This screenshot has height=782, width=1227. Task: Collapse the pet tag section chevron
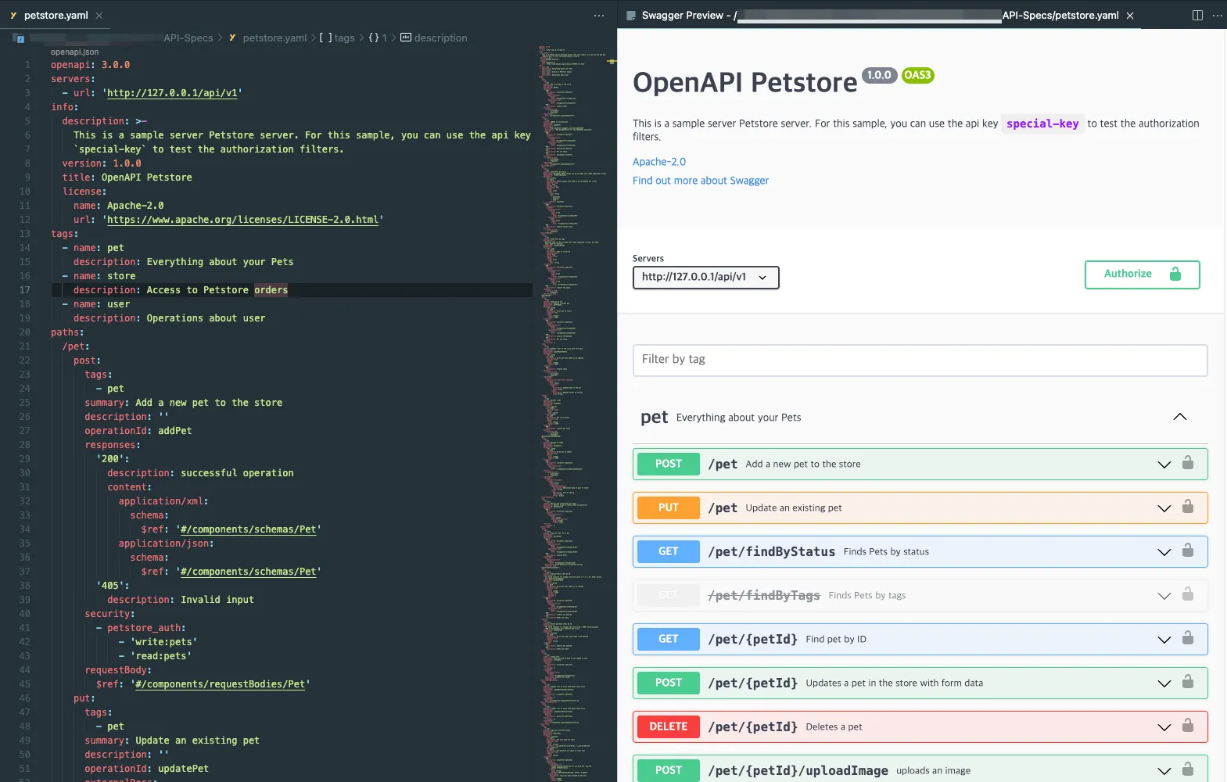click(1180, 417)
